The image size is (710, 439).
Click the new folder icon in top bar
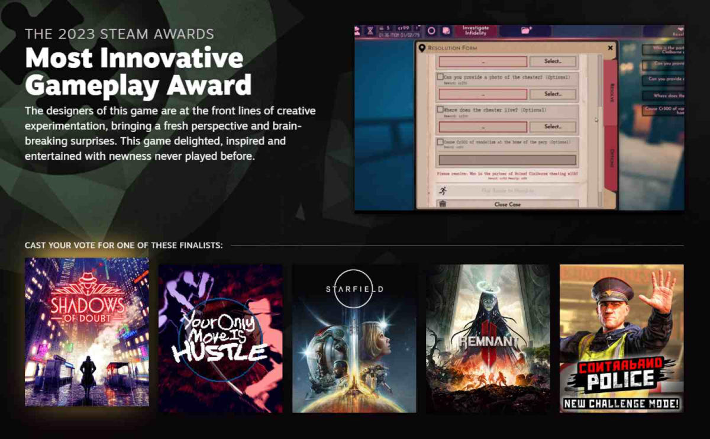tap(526, 30)
